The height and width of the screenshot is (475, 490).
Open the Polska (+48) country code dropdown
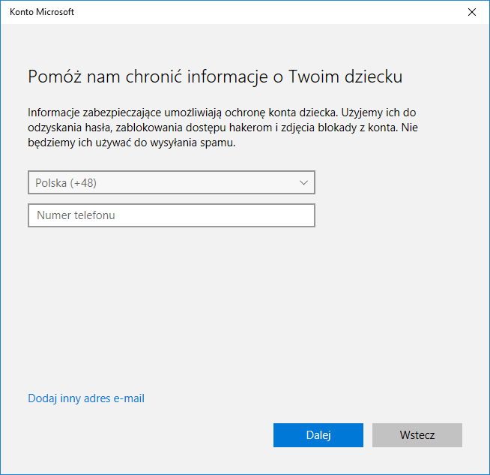pyautogui.click(x=171, y=183)
